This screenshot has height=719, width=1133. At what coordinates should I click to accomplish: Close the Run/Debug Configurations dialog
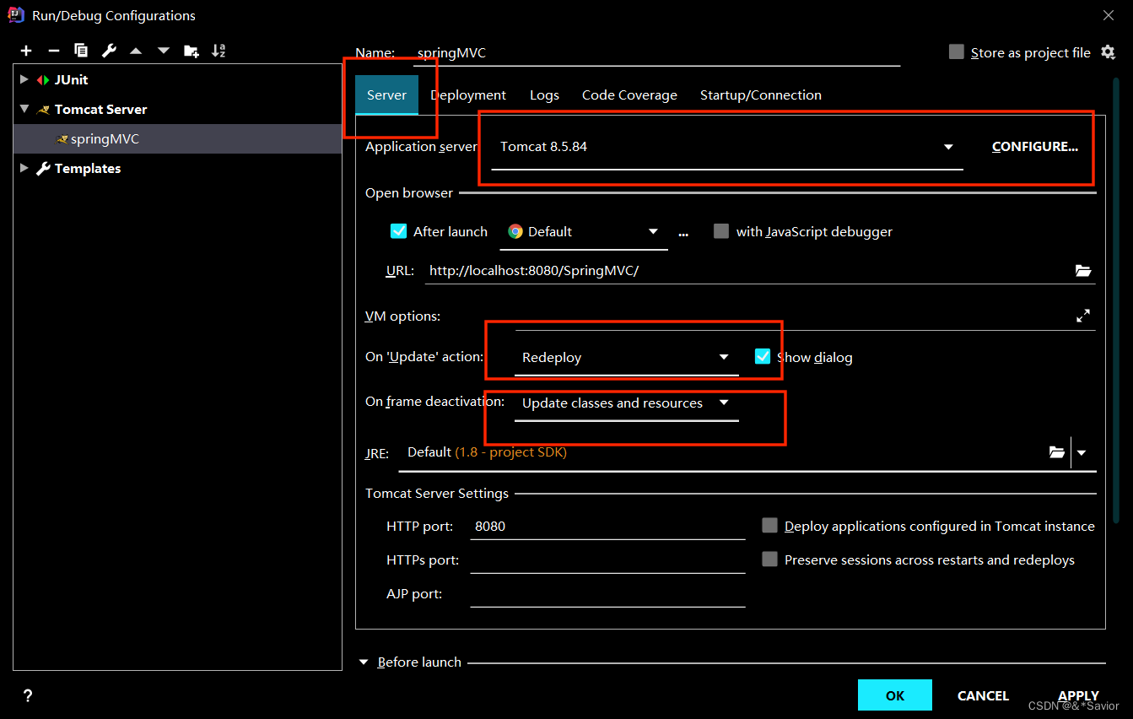pyautogui.click(x=1109, y=14)
